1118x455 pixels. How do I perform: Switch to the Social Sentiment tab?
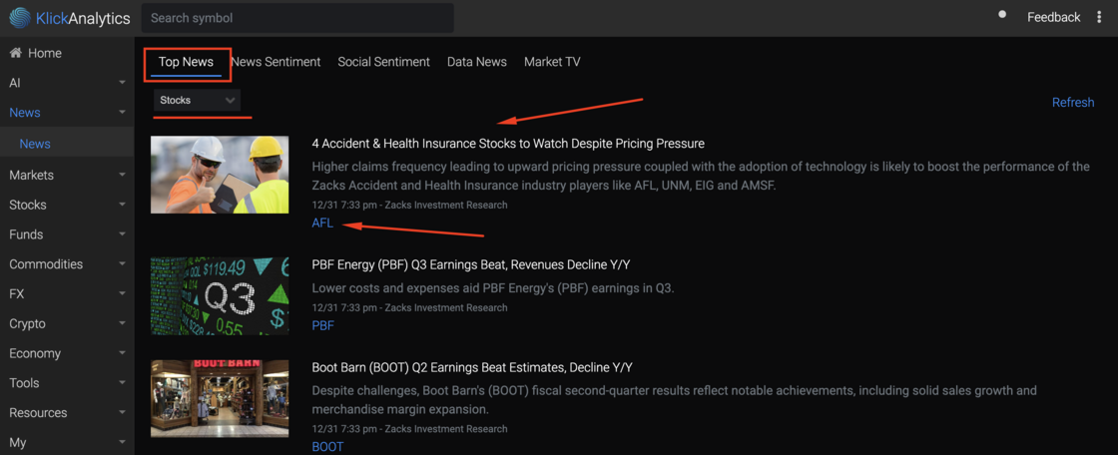point(383,62)
